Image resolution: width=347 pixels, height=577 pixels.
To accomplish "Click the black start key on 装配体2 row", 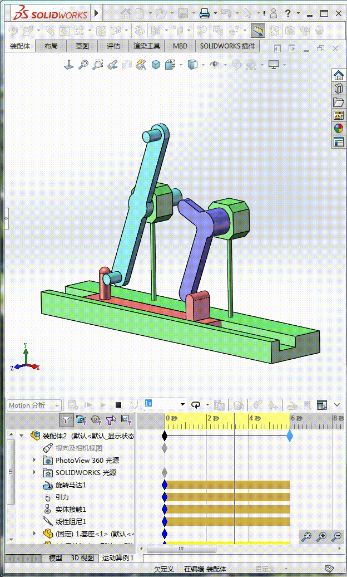I will (x=165, y=436).
